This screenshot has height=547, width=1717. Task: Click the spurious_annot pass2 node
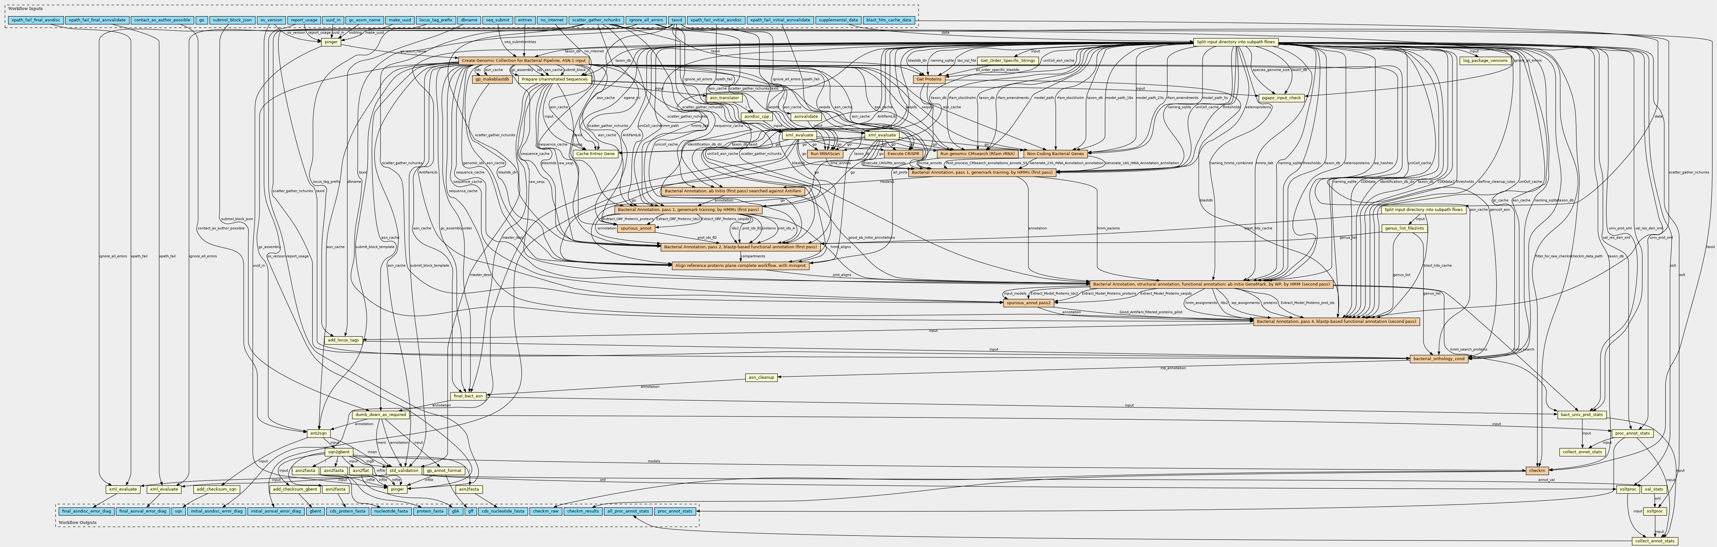1028,303
